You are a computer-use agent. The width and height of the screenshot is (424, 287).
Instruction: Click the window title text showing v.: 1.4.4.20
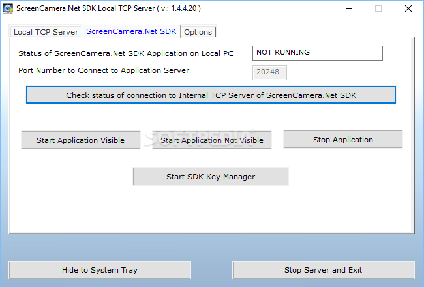pyautogui.click(x=108, y=8)
